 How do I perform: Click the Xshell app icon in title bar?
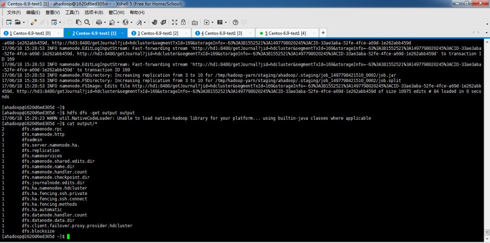(4, 4)
